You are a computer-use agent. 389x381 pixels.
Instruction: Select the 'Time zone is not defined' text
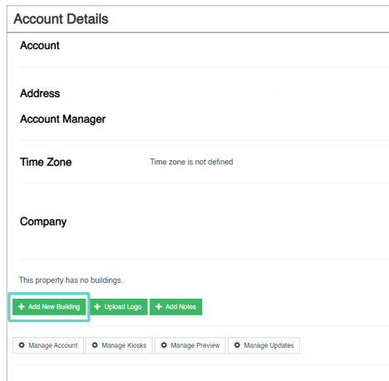(x=191, y=162)
